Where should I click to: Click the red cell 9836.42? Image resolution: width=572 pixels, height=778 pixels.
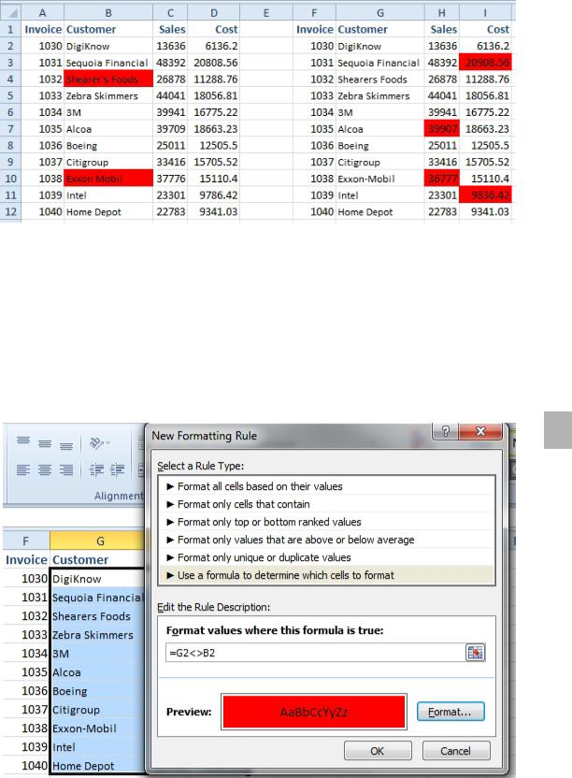coord(485,195)
